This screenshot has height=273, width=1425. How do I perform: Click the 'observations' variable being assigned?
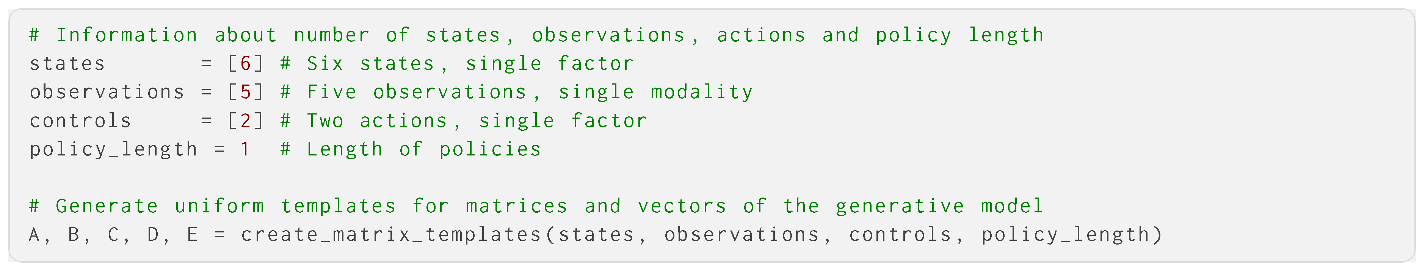coord(107,92)
